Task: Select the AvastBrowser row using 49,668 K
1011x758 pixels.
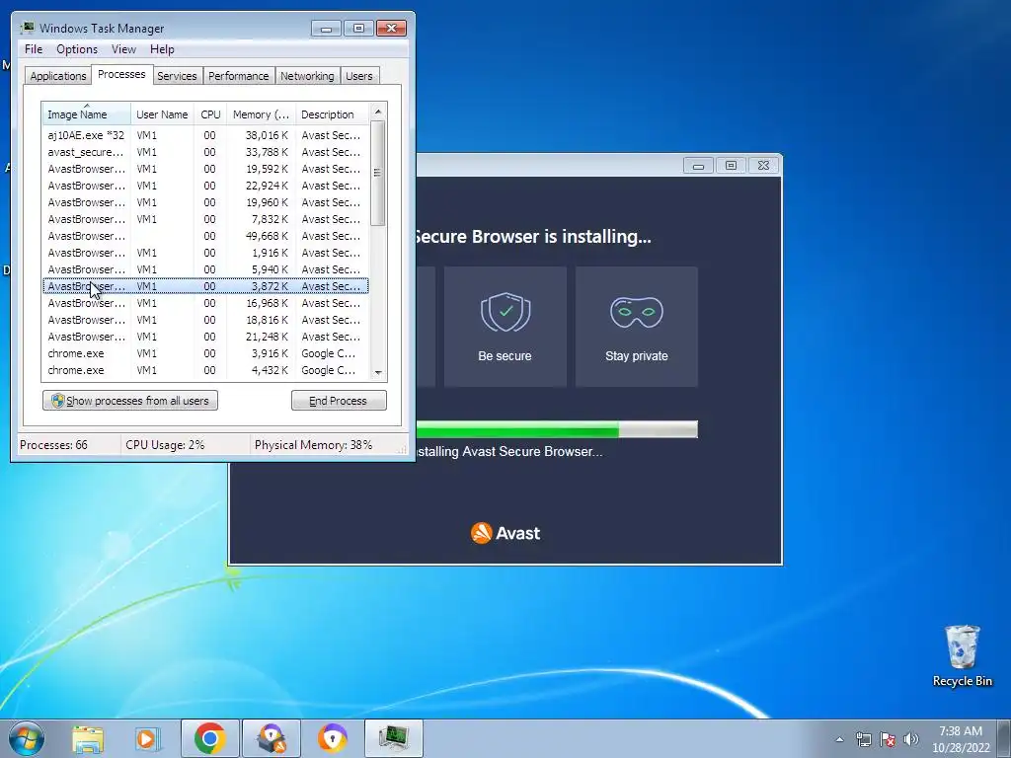Action: (205, 236)
